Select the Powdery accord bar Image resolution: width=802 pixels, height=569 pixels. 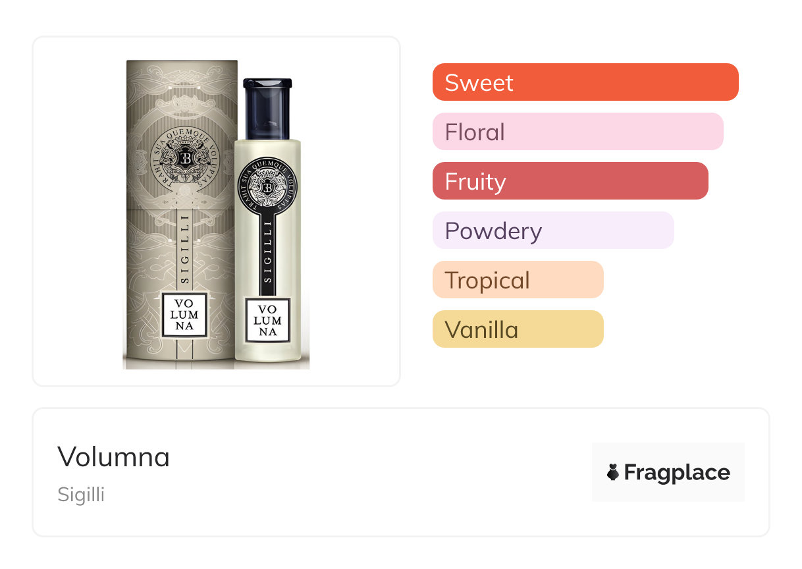[x=553, y=230]
